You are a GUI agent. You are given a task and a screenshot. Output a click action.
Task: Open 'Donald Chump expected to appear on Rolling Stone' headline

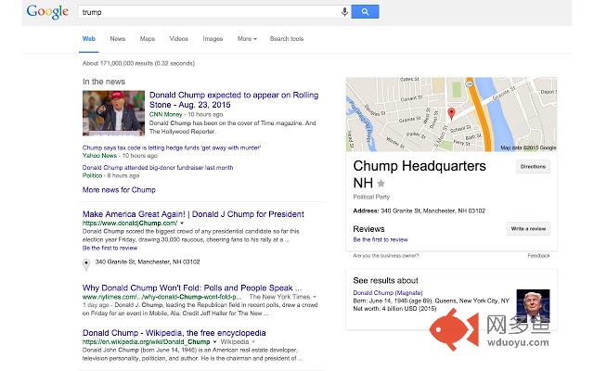point(234,99)
